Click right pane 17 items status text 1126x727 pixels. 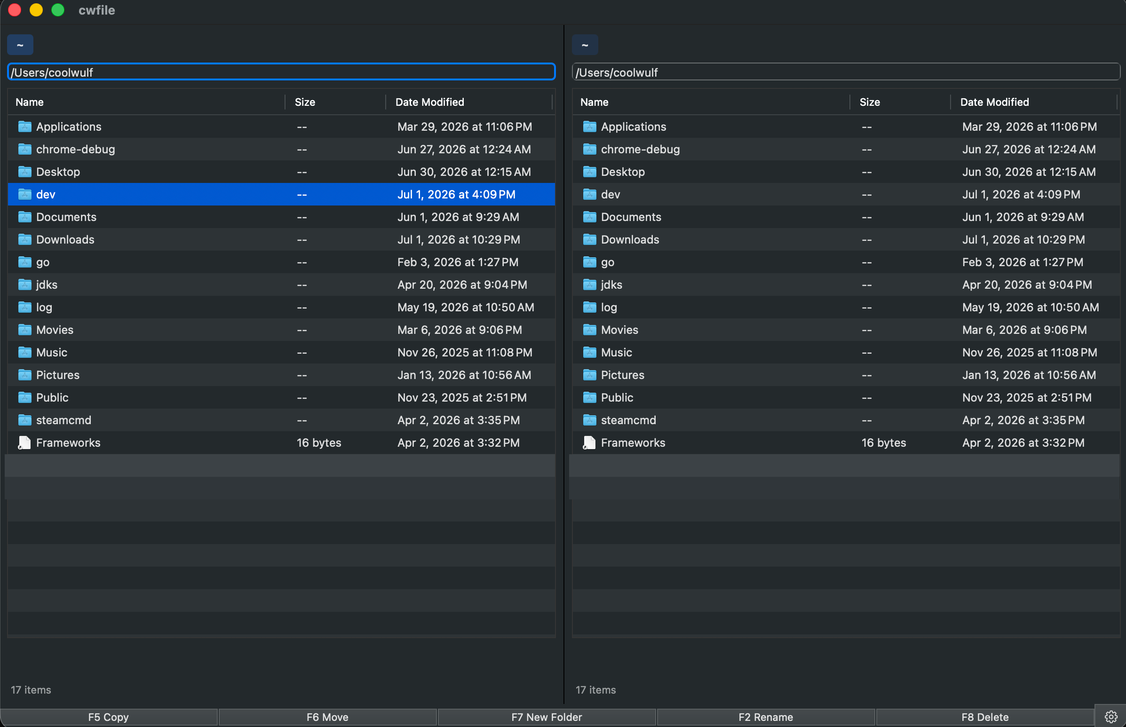[x=596, y=690]
